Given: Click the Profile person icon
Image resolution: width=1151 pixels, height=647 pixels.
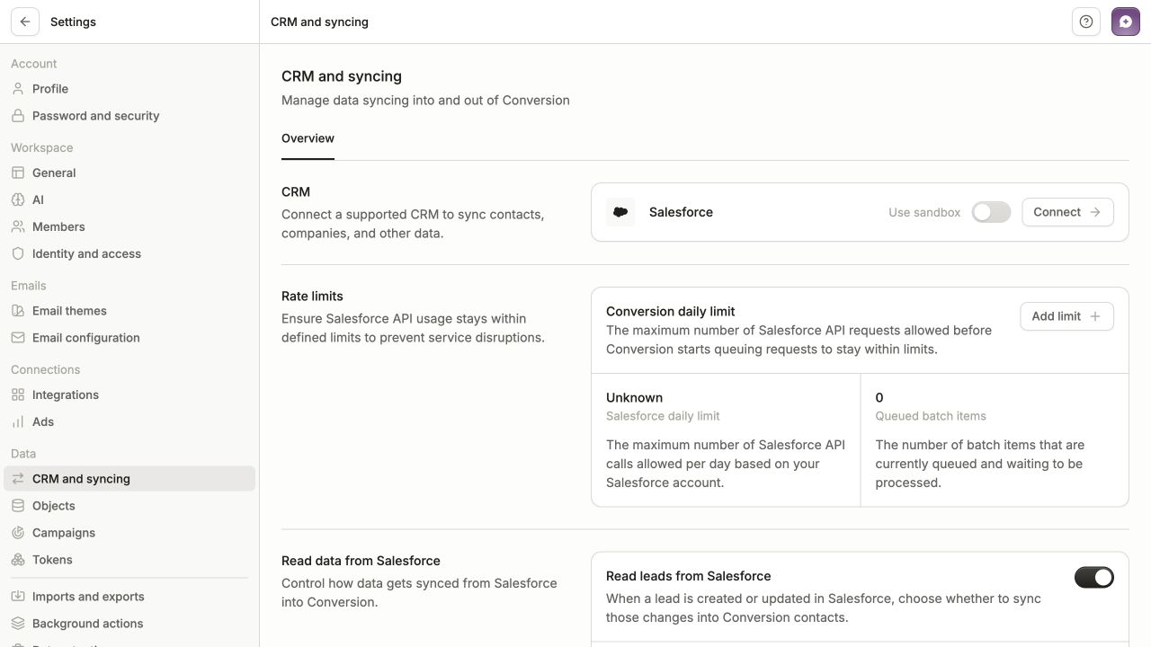Looking at the screenshot, I should tap(18, 89).
